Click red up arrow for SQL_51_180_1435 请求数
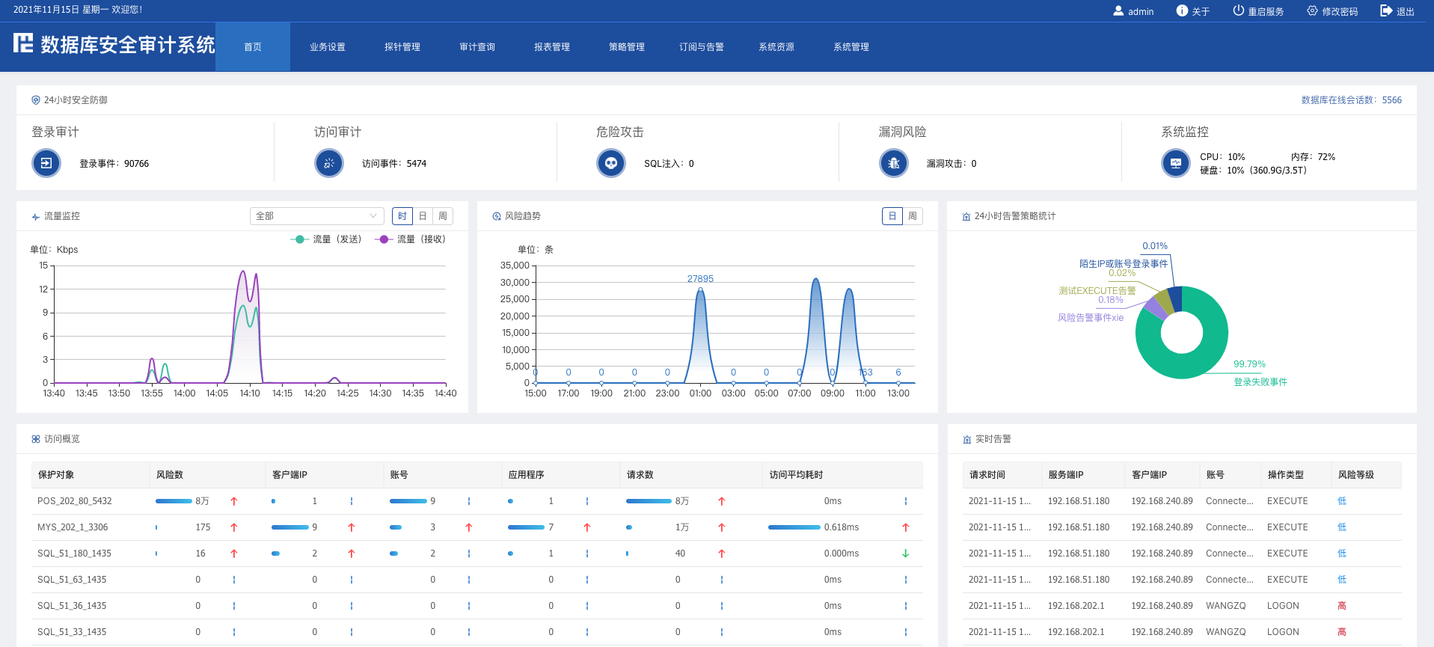The width and height of the screenshot is (1434, 647). tap(721, 554)
